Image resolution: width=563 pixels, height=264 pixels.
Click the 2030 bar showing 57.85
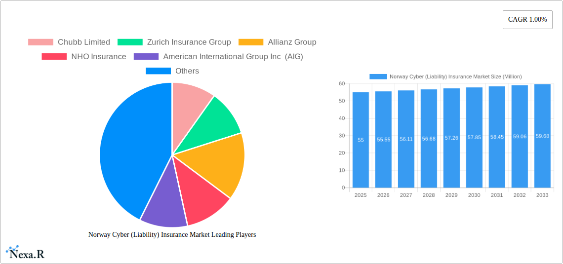(474, 137)
